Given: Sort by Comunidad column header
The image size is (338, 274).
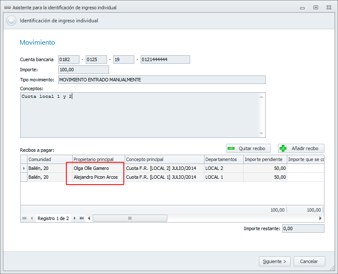Looking at the screenshot, I should tap(50, 159).
